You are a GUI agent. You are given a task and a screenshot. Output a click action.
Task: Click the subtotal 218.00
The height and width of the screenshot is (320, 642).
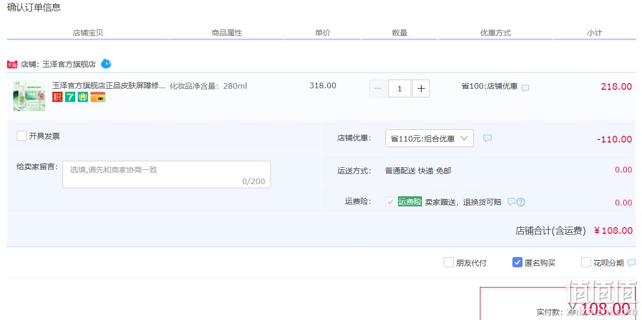(616, 87)
